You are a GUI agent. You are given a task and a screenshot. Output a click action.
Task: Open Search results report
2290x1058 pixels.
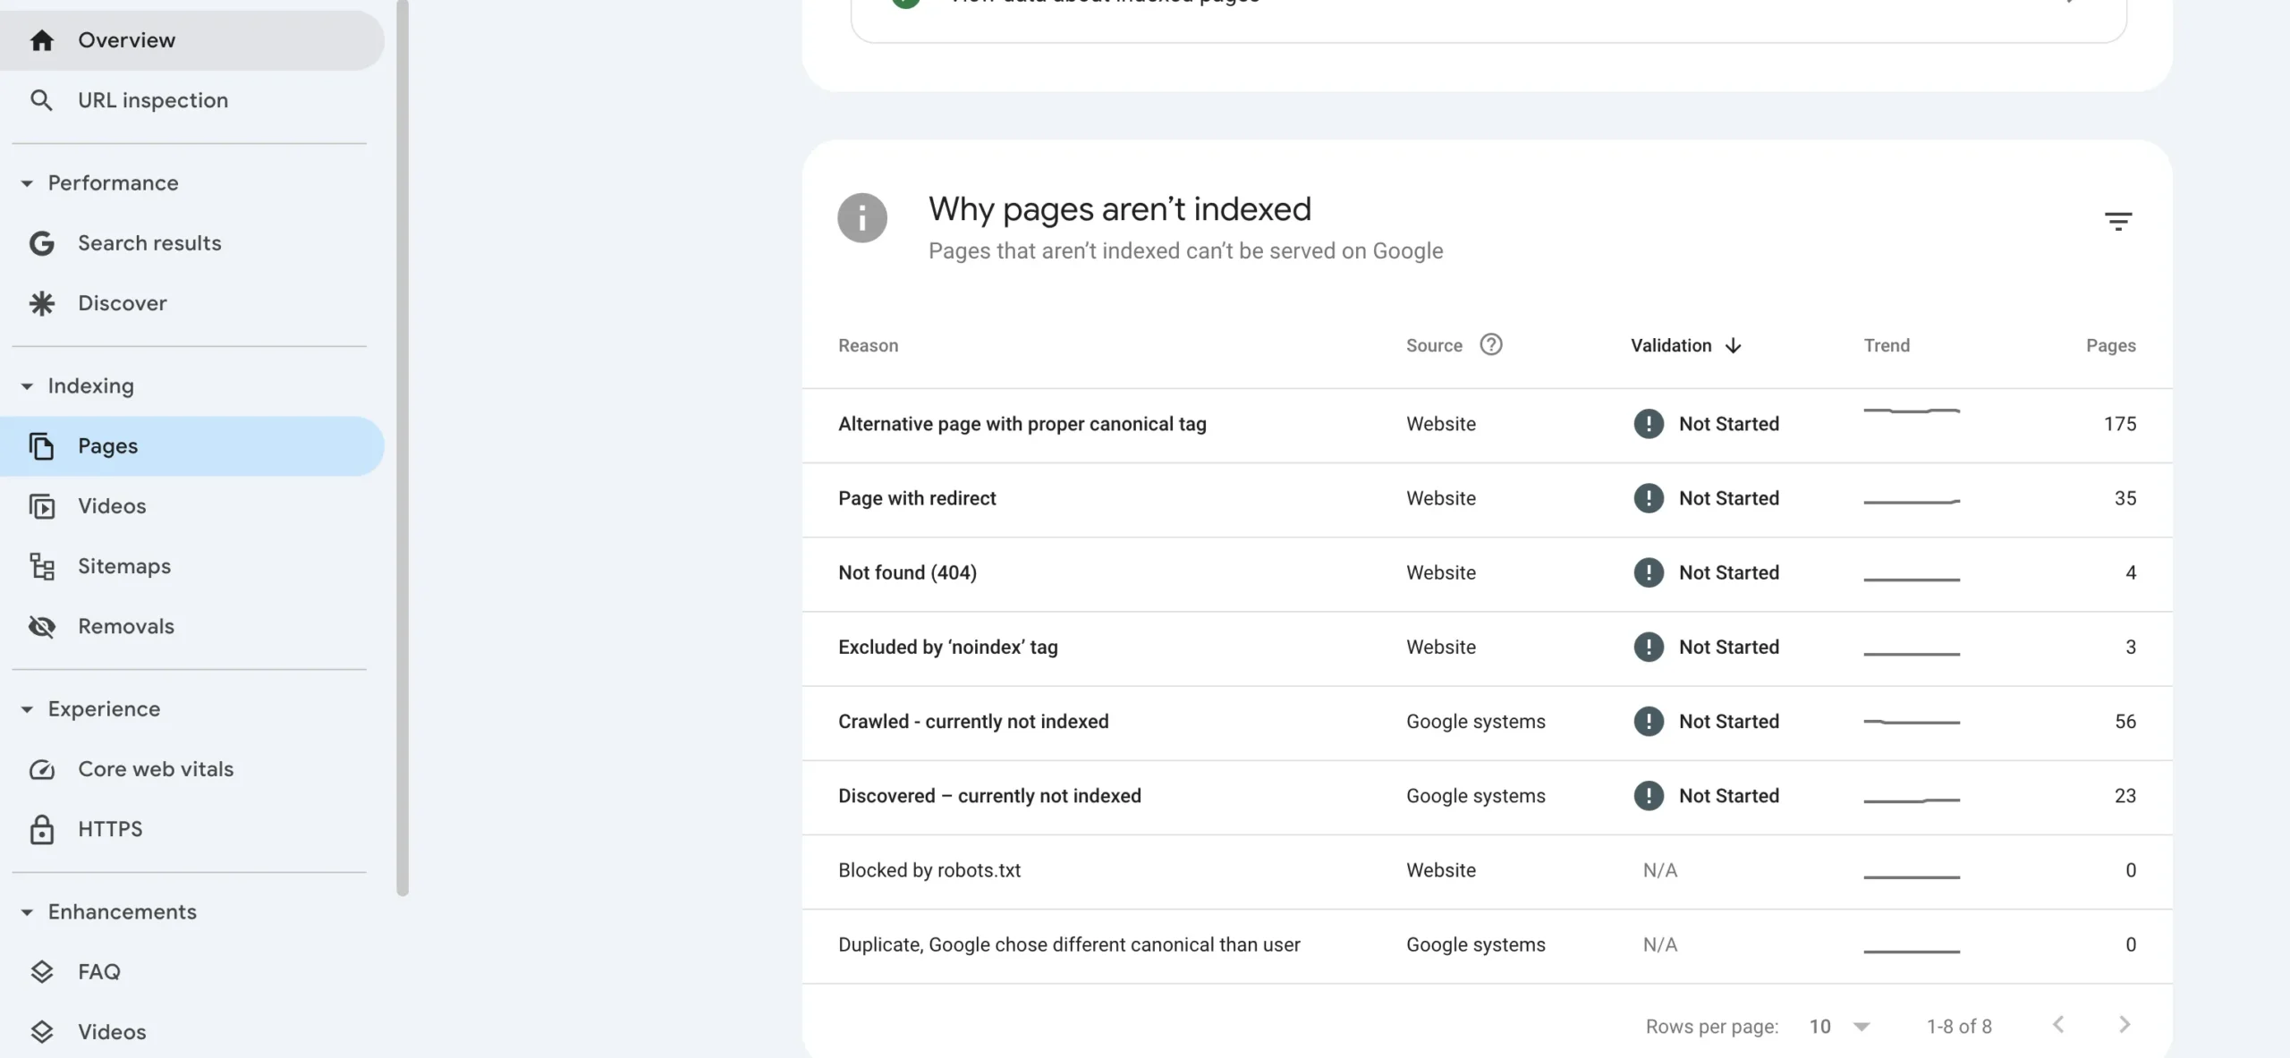[192, 243]
